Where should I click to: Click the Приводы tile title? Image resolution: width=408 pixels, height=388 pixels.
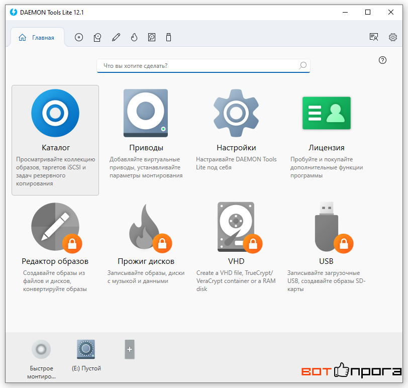coord(146,148)
